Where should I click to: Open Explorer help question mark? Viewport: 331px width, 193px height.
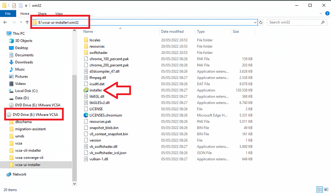tap(327, 13)
